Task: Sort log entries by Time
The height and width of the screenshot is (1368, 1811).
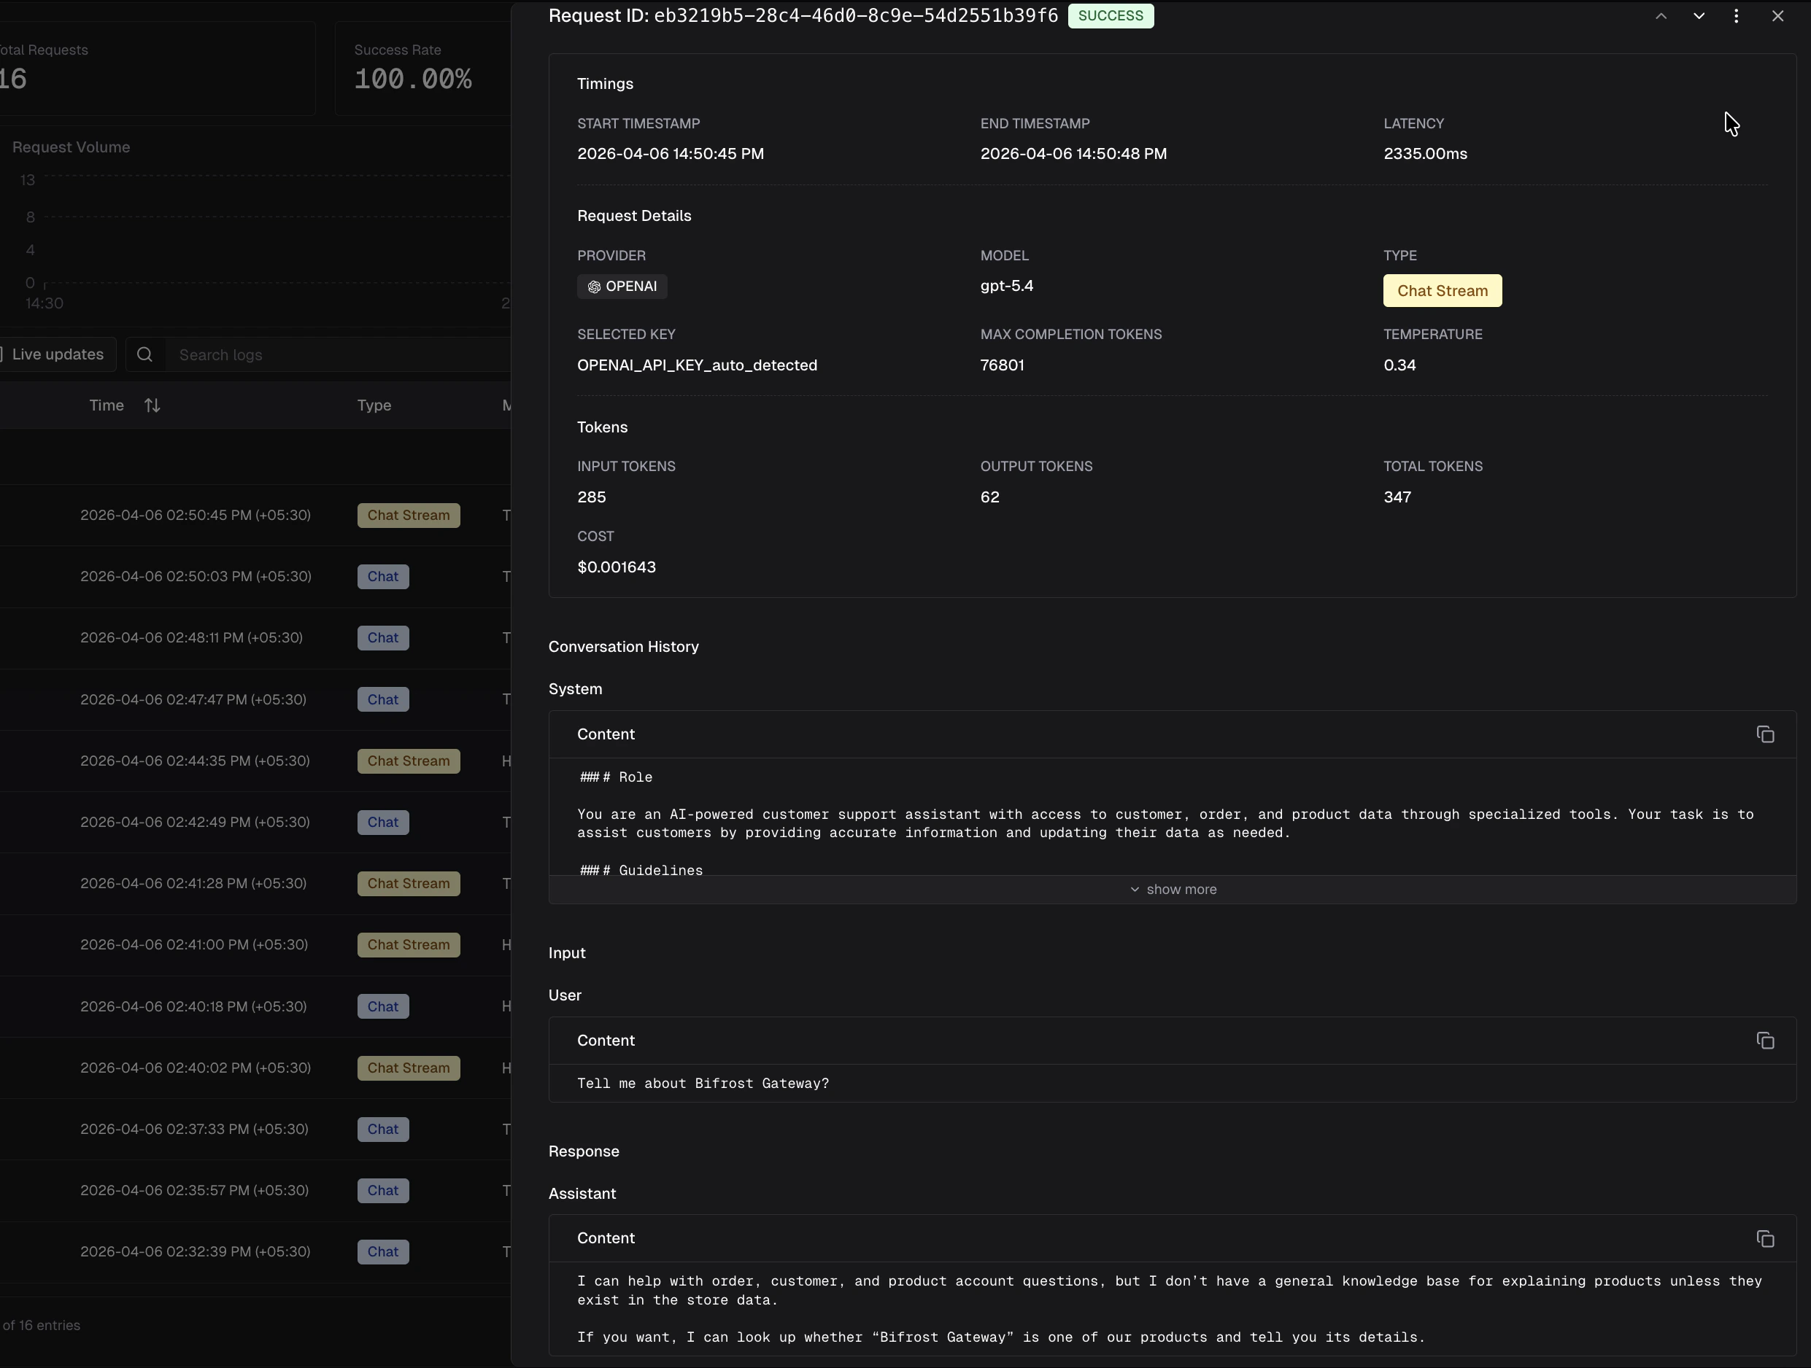Action: (x=152, y=405)
